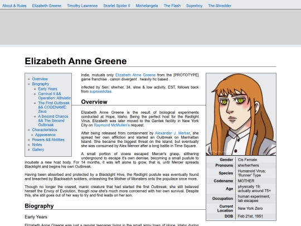Image resolution: width=301 pixels, height=226 pixels.
Task: Jump to Notes section
Action: 37,145
